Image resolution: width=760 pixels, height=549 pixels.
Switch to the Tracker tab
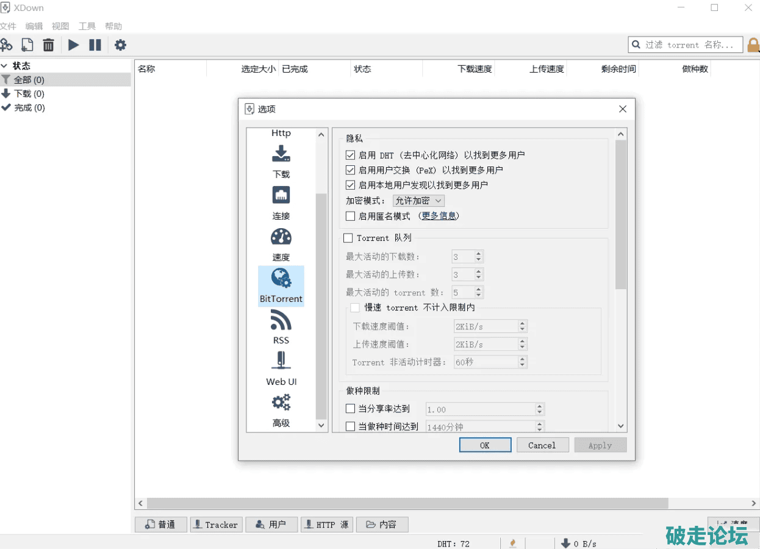[x=216, y=525]
